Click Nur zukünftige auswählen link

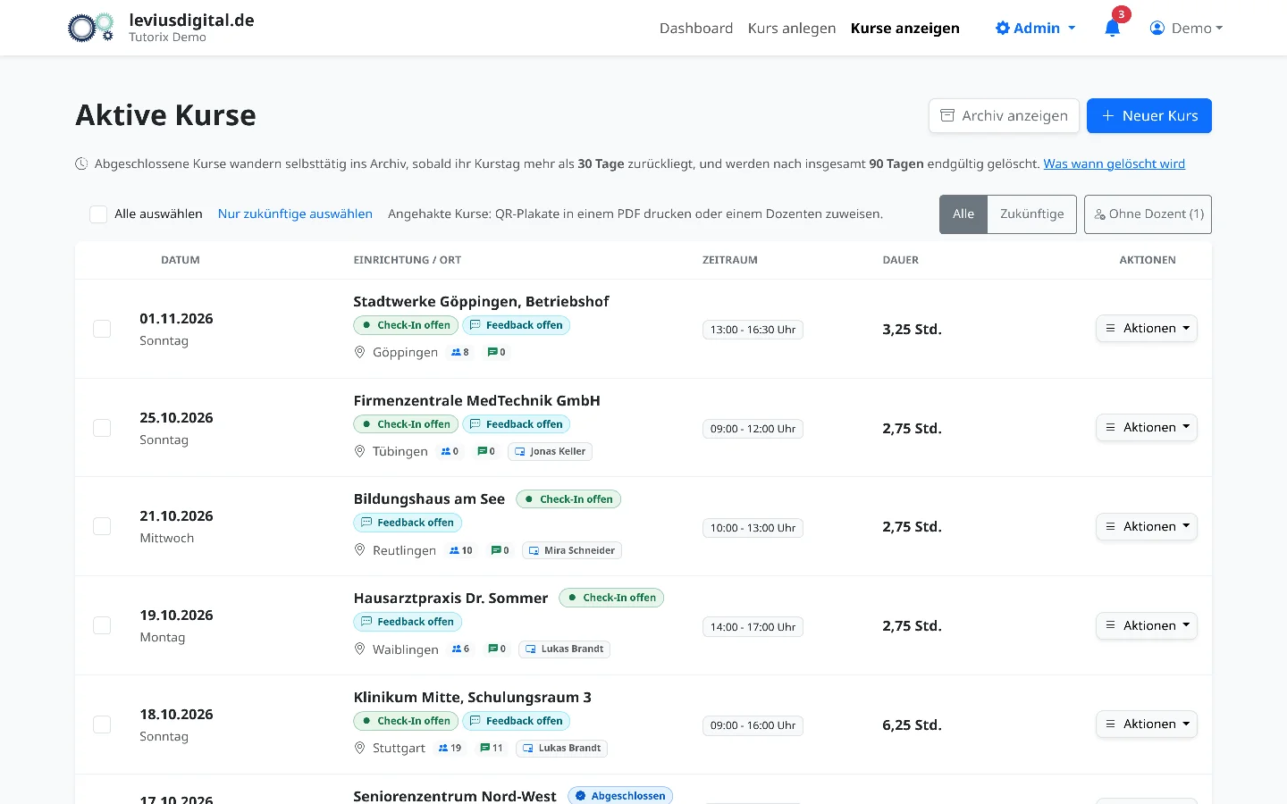point(295,214)
